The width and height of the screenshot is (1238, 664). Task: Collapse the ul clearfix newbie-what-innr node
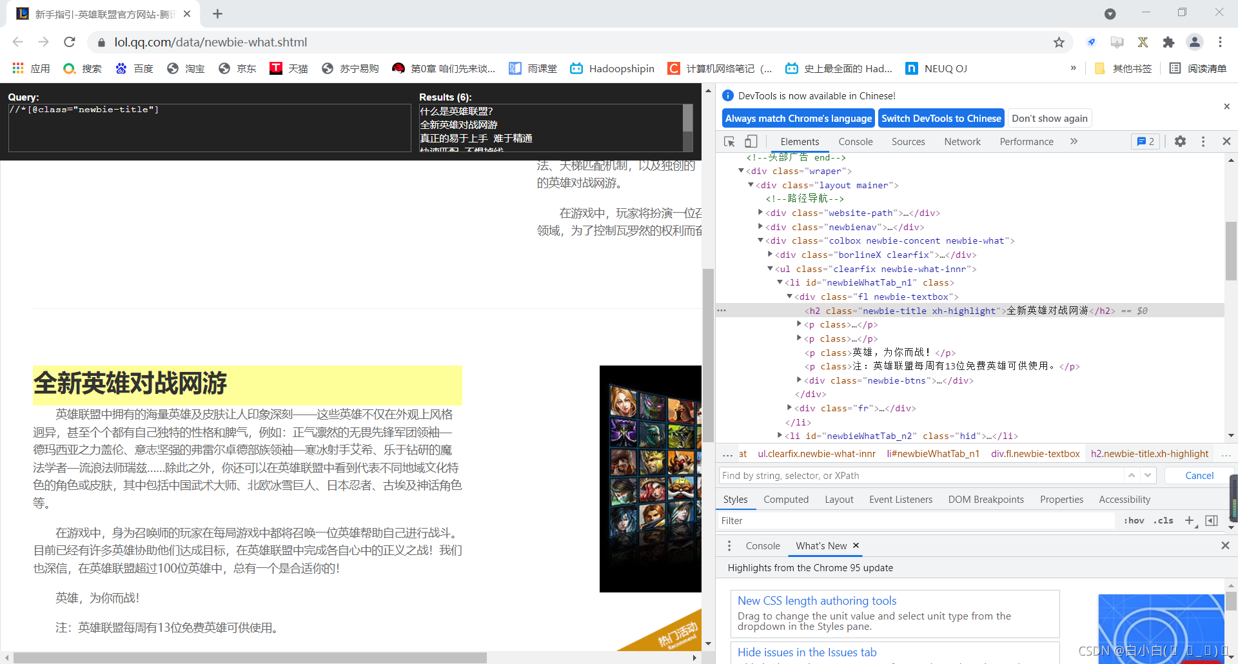770,268
